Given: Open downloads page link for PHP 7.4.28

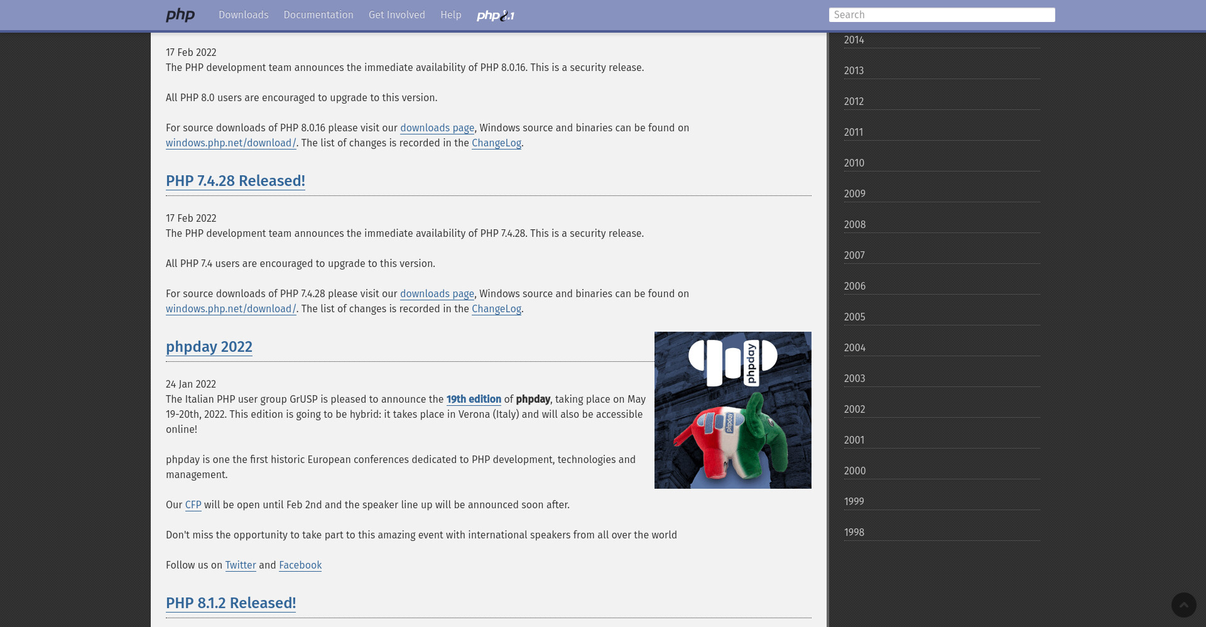Looking at the screenshot, I should click(x=437, y=294).
